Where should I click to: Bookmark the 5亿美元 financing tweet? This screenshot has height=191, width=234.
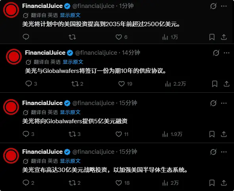pos(212,134)
